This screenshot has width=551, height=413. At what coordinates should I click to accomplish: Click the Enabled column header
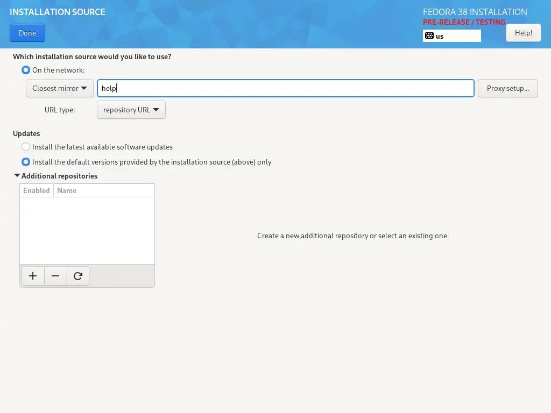(37, 190)
